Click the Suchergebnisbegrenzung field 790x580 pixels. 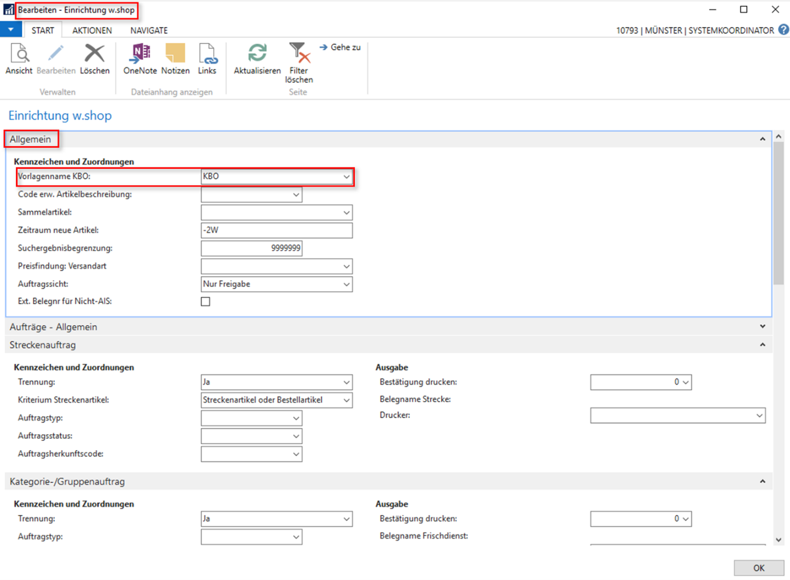(x=251, y=248)
